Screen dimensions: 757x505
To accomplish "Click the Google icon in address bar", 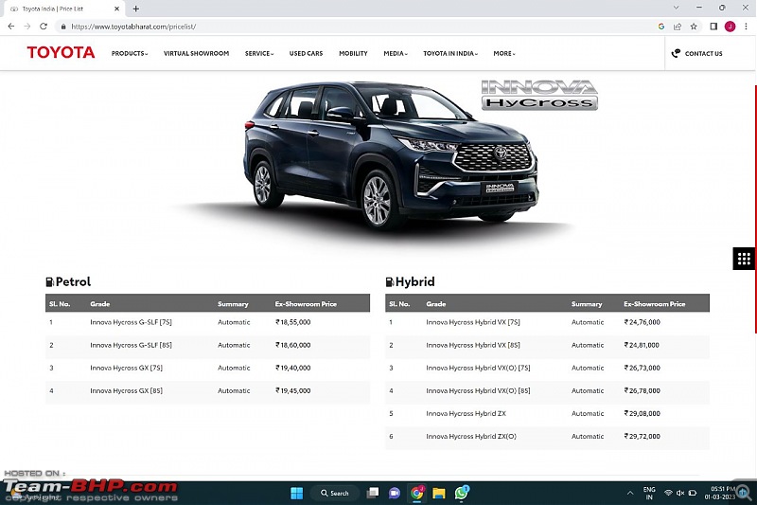I will point(661,27).
